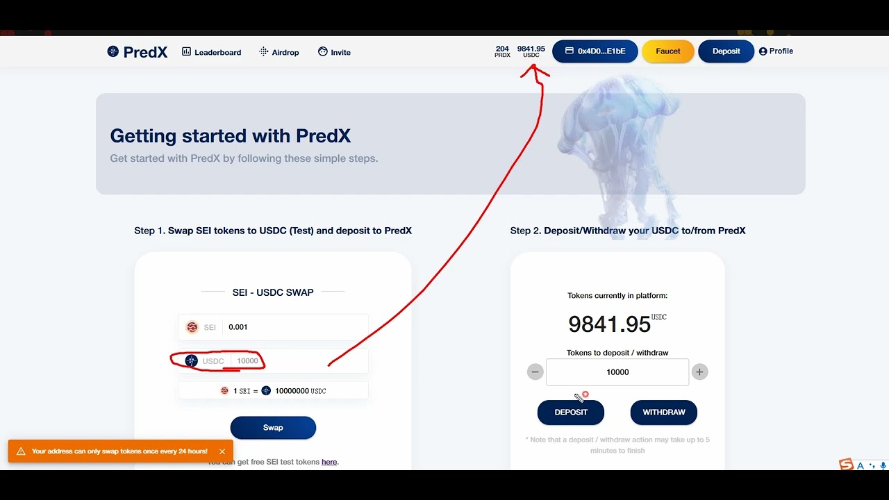Click the SEI token icon in swap field
The height and width of the screenshot is (500, 889).
[192, 327]
